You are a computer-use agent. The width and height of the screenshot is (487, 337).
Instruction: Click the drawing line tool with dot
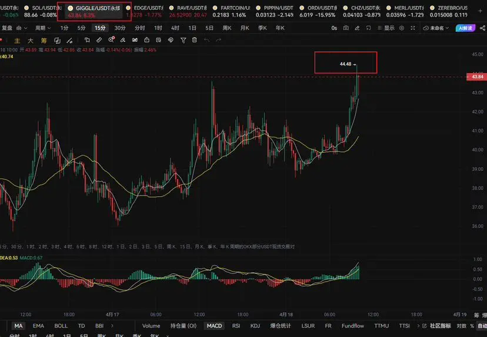pos(69,41)
